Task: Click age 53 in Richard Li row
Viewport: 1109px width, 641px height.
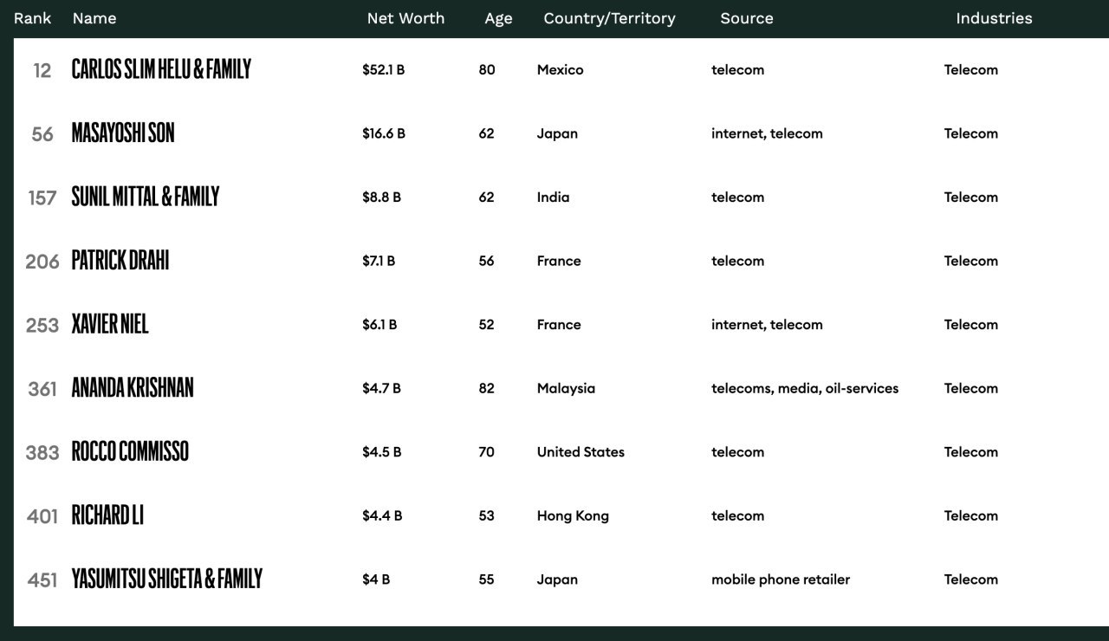Action: click(x=487, y=515)
